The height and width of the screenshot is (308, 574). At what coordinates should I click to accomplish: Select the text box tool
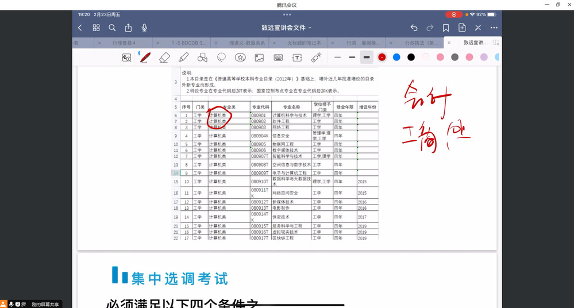click(297, 57)
